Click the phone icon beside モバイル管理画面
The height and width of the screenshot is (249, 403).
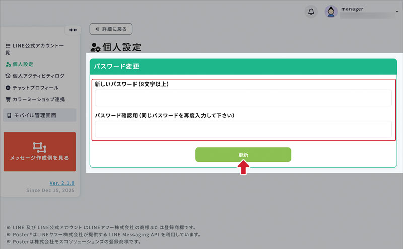click(9, 116)
